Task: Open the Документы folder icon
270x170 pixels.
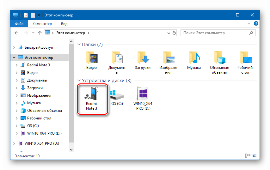Action: coord(117,58)
